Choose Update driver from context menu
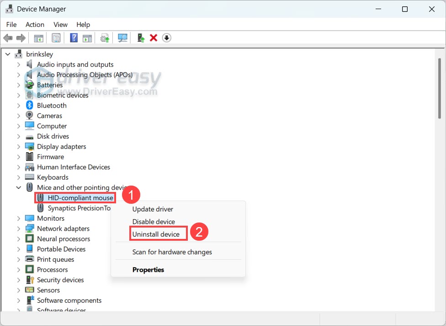 click(x=178, y=209)
